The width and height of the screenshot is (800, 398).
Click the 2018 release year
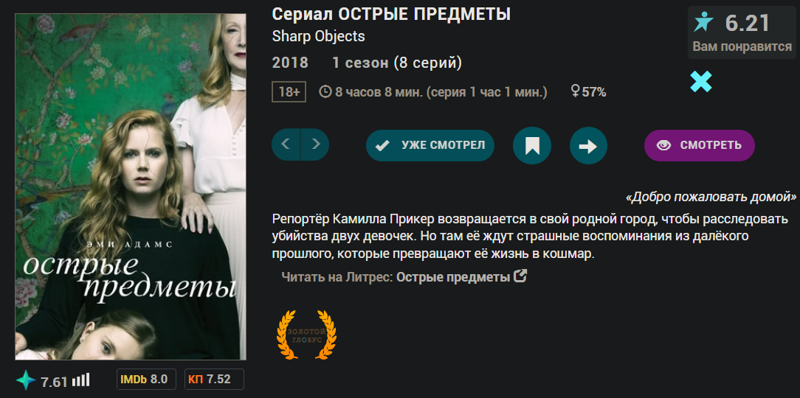coord(290,63)
